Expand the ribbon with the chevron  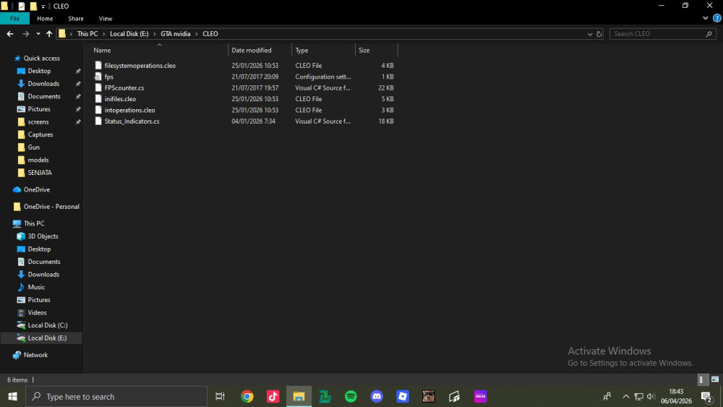(x=705, y=19)
